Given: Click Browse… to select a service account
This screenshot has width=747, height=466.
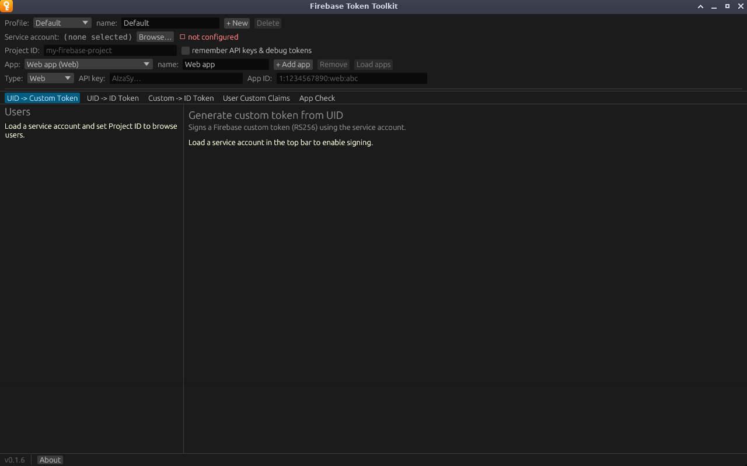Looking at the screenshot, I should click(x=155, y=37).
